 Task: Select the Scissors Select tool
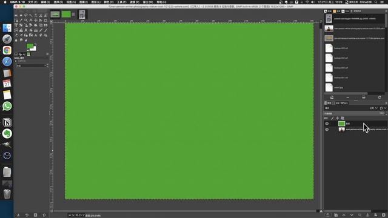pyautogui.click(x=41, y=15)
